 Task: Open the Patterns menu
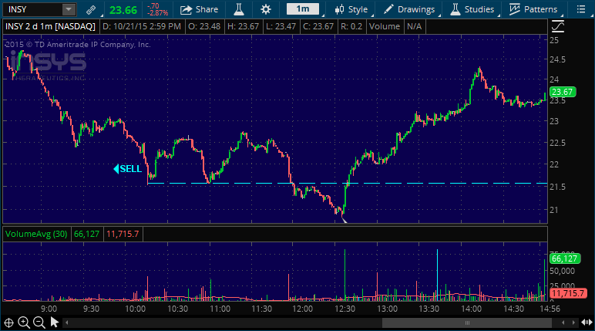point(532,9)
